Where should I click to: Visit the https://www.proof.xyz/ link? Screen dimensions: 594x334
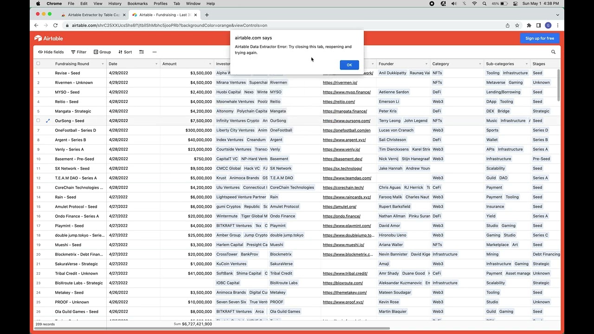click(343, 302)
